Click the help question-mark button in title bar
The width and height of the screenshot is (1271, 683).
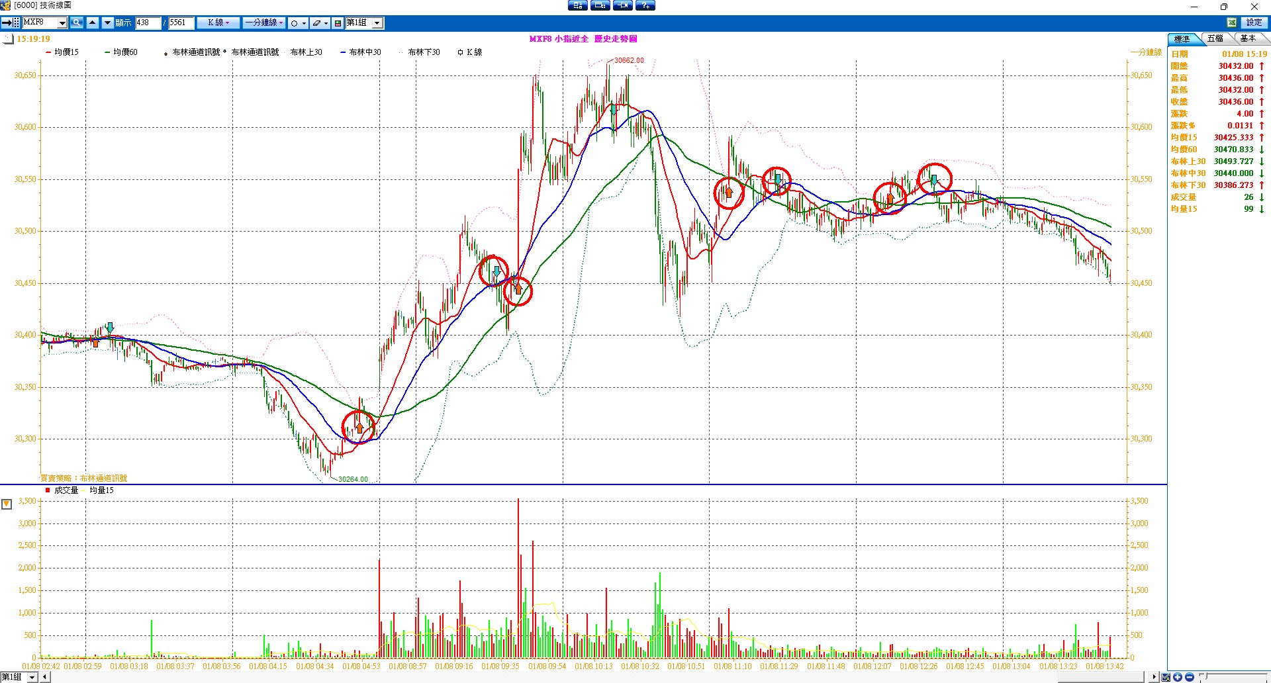(645, 6)
